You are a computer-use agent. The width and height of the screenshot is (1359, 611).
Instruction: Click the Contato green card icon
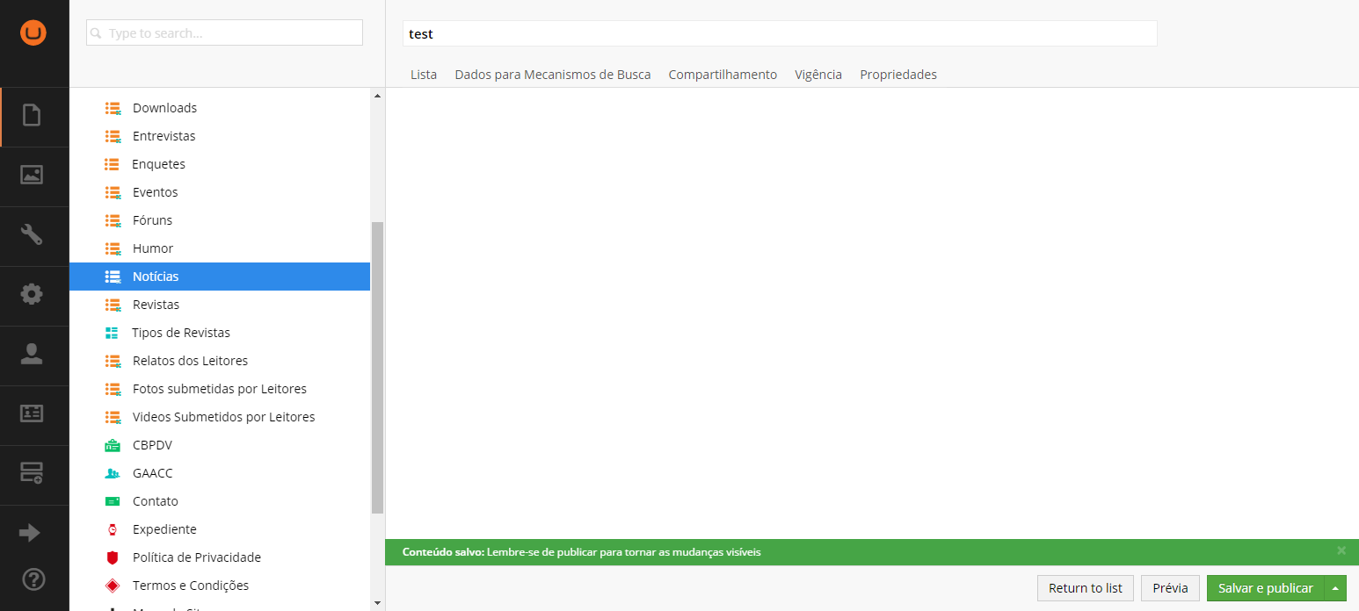(113, 501)
